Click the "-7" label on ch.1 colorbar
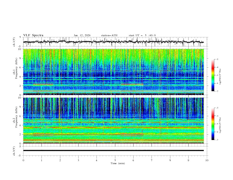Image resolution: width=233 pixels, height=180 pixels. 217,91
